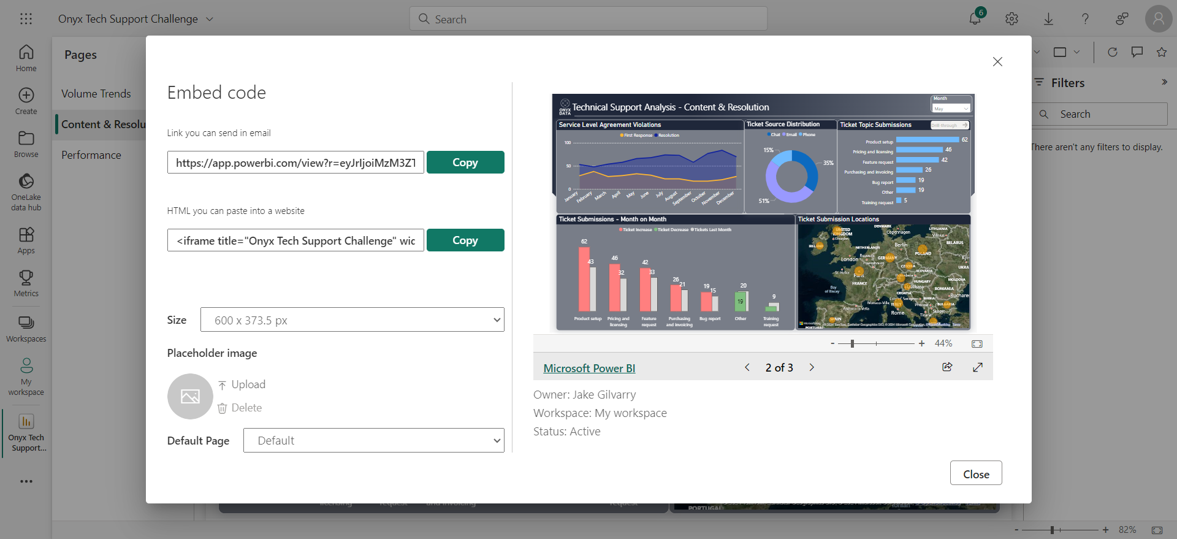1177x539 pixels.
Task: Click the favorite star icon
Action: (x=1162, y=52)
